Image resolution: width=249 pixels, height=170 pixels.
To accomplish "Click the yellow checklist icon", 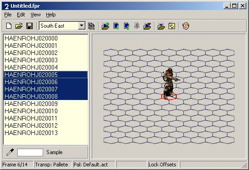I will pyautogui.click(x=172, y=26).
